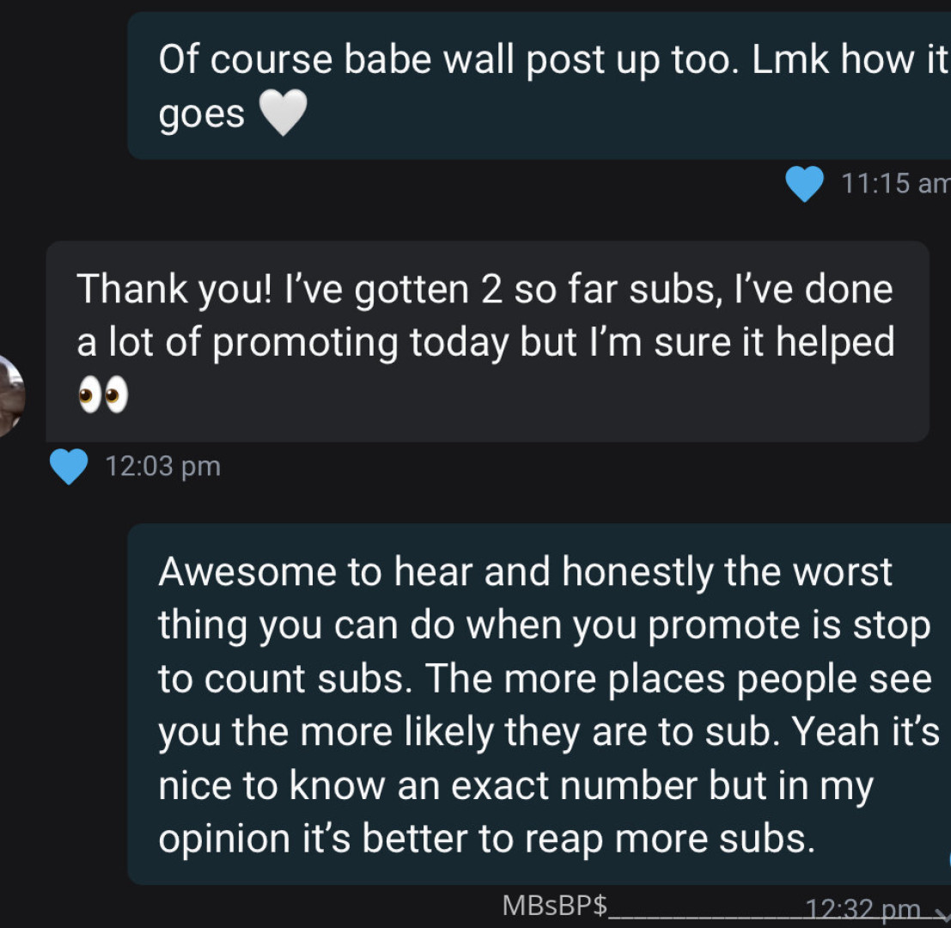The height and width of the screenshot is (928, 951).
Task: Select the "Awesome to hear and honestly" message
Action: click(540, 705)
